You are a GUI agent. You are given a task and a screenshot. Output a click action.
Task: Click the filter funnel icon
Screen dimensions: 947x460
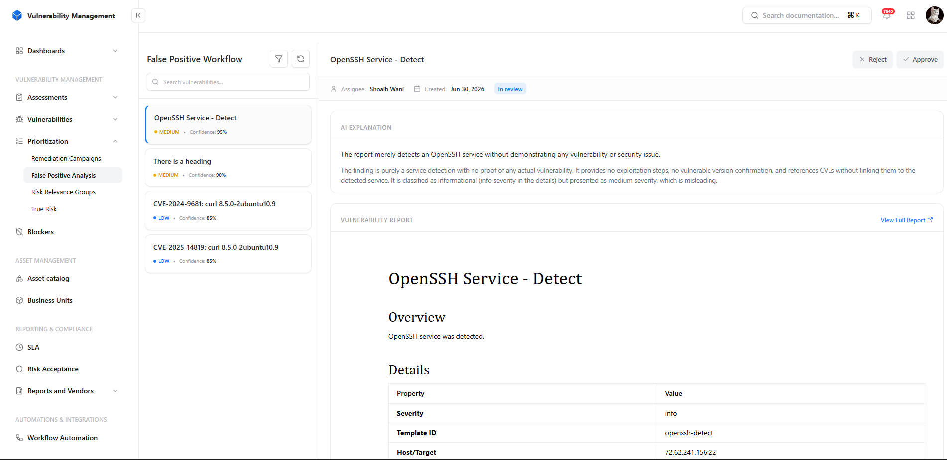pyautogui.click(x=279, y=59)
